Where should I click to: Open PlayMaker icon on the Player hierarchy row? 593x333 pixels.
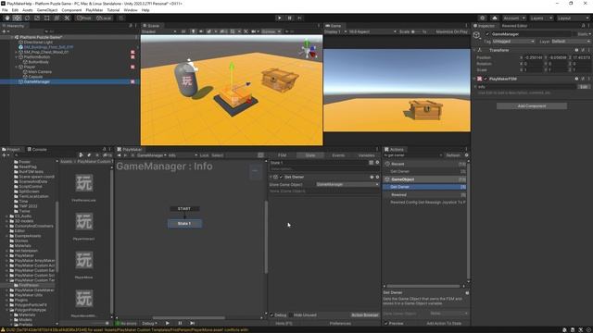(x=132, y=67)
